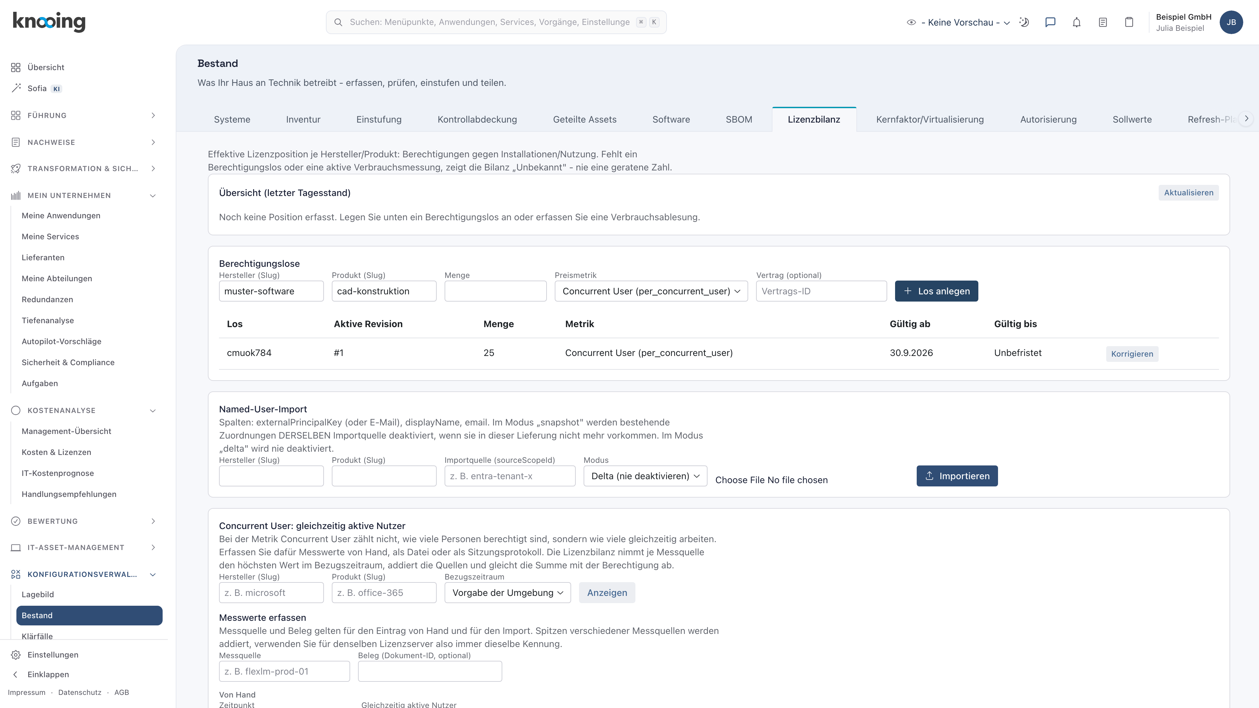Viewport: 1259px width, 708px height.
Task: Open the JB user avatar
Action: click(1231, 22)
